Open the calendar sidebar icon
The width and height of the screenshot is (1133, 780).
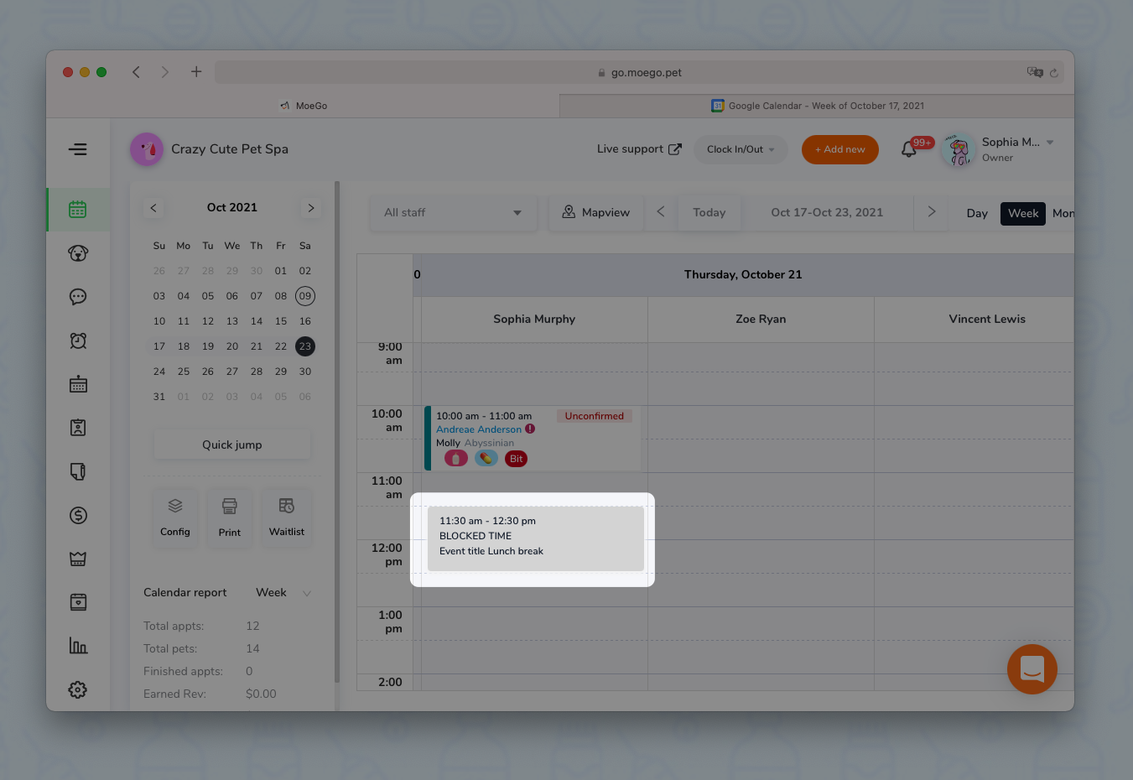click(78, 210)
